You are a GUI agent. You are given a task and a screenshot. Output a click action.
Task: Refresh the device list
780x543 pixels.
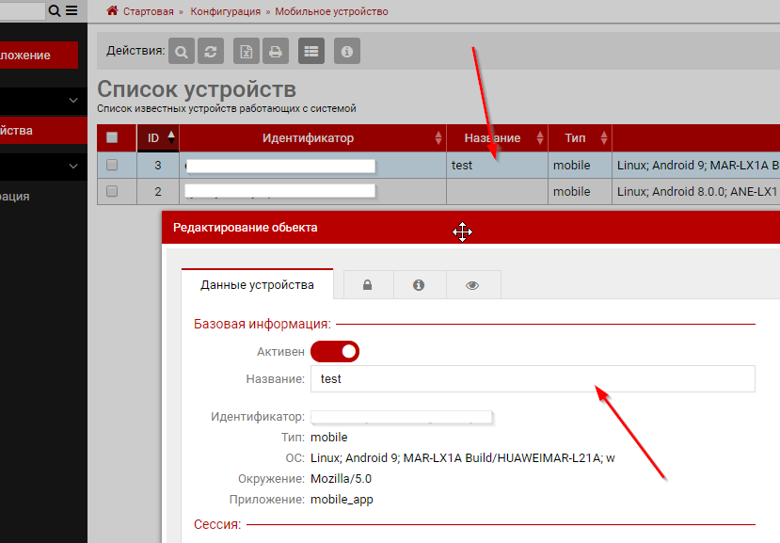coord(210,52)
